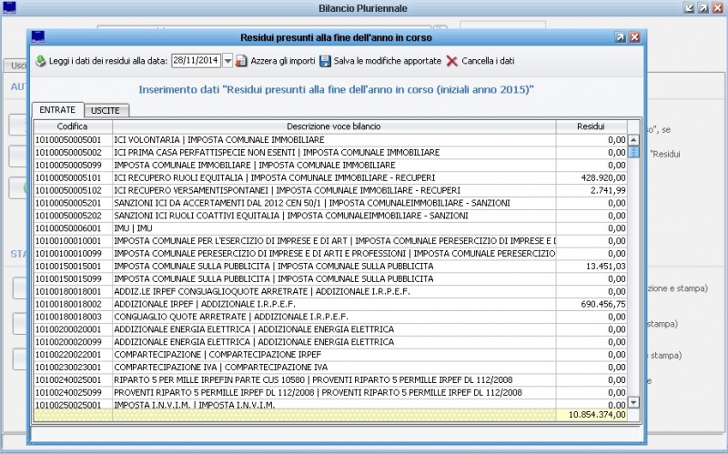Click the red X 'Cancella i dati' icon
The height and width of the screenshot is (454, 728).
(451, 61)
